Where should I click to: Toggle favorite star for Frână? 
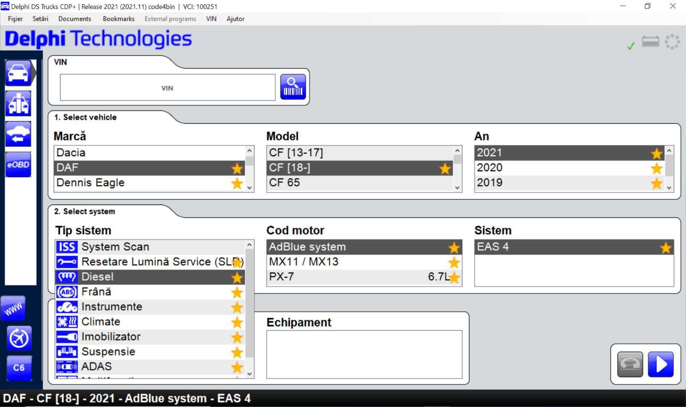pos(237,292)
